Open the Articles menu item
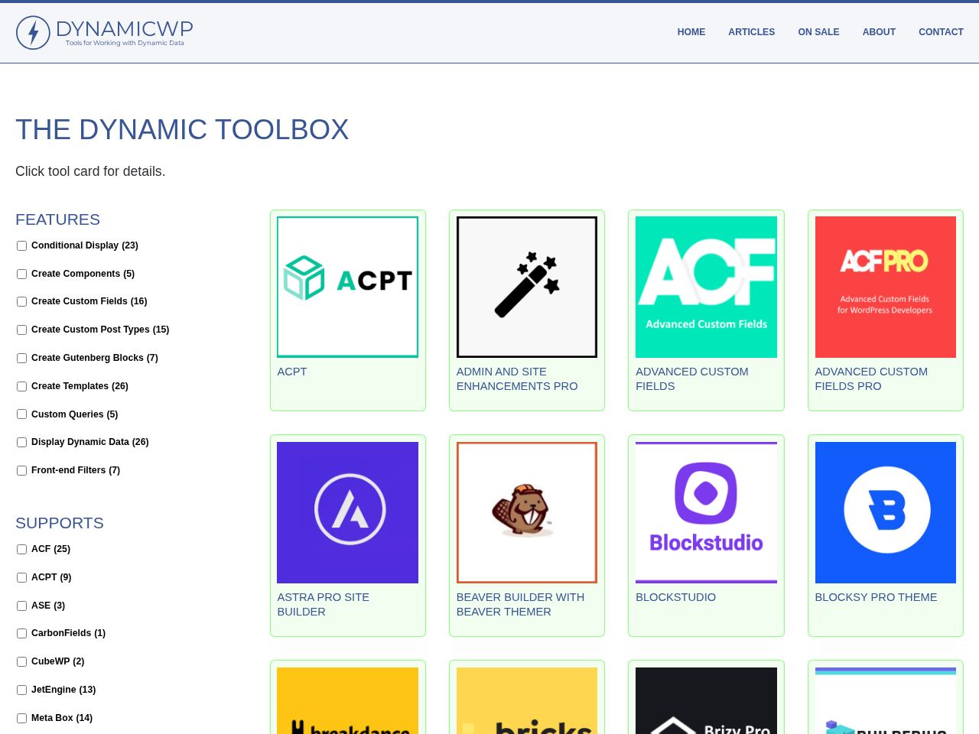The width and height of the screenshot is (979, 734). click(x=751, y=32)
